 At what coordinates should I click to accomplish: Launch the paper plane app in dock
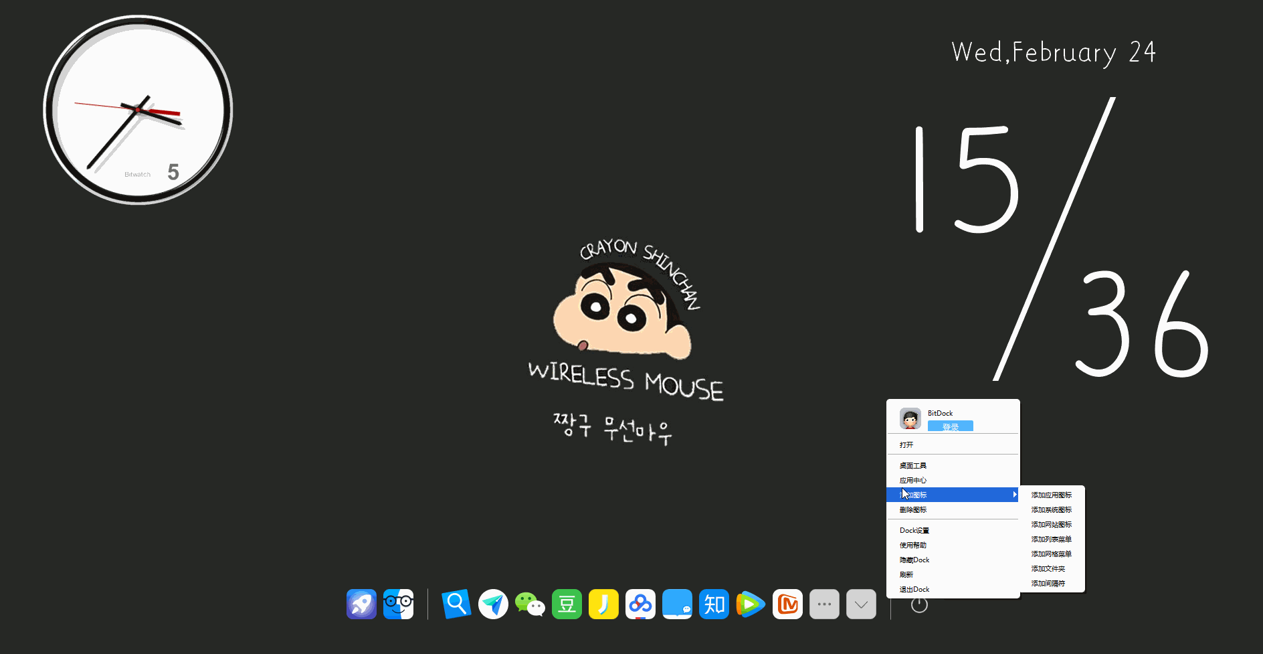[493, 604]
